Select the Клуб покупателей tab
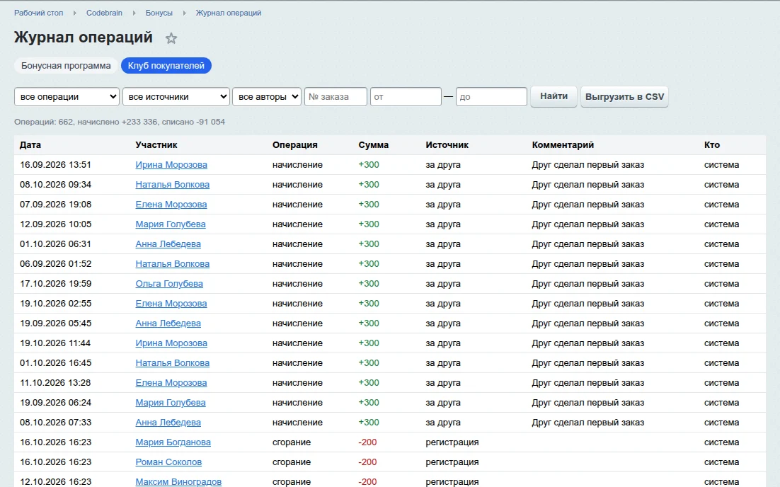Screen dimensions: 780x487 [166, 66]
